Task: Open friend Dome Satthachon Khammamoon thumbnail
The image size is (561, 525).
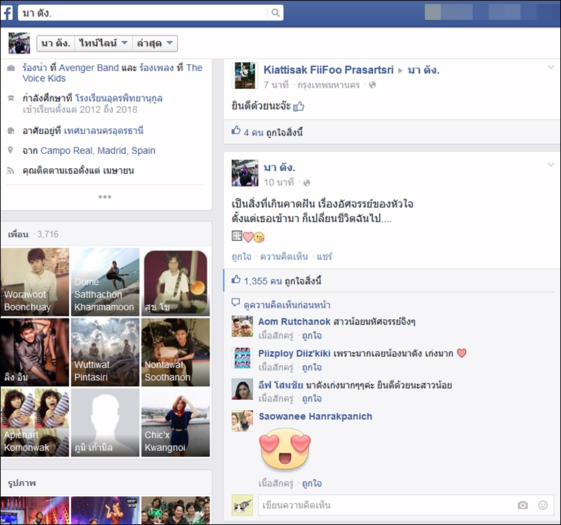Action: (x=105, y=282)
